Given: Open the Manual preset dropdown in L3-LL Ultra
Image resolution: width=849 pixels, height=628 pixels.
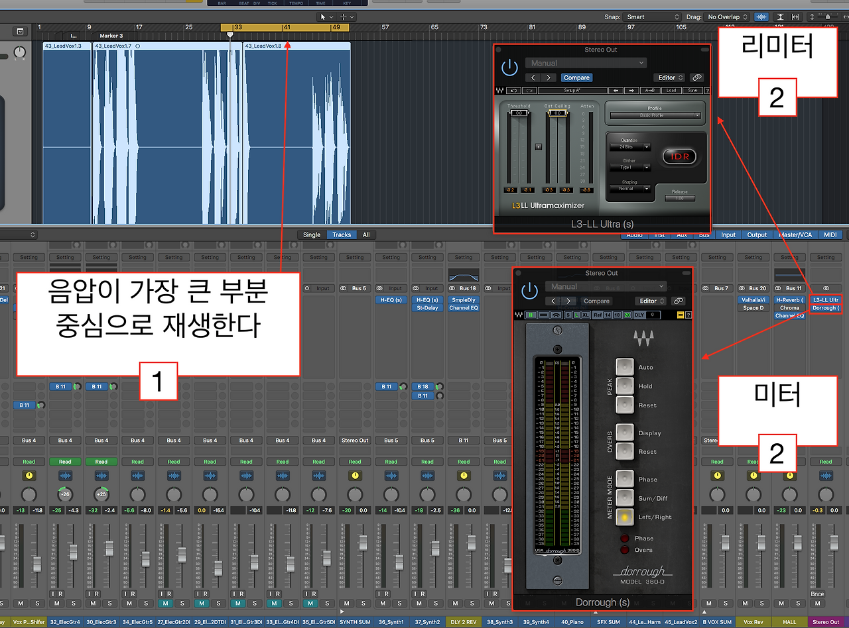Looking at the screenshot, I should click(586, 63).
